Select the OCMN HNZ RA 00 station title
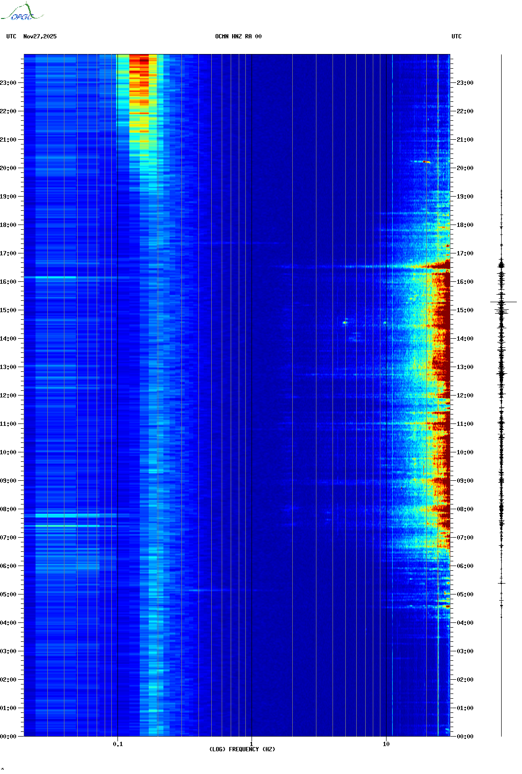Screen dimensions: 522x774 pyautogui.click(x=238, y=36)
